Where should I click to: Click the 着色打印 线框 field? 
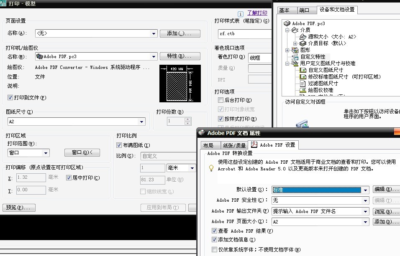coord(260,58)
